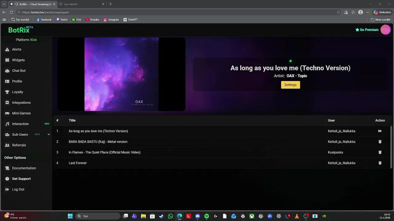Open the Alerts section
The image size is (394, 221).
pos(17,49)
